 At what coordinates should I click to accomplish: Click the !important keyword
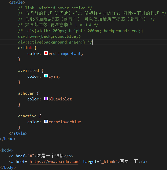pos(69,54)
